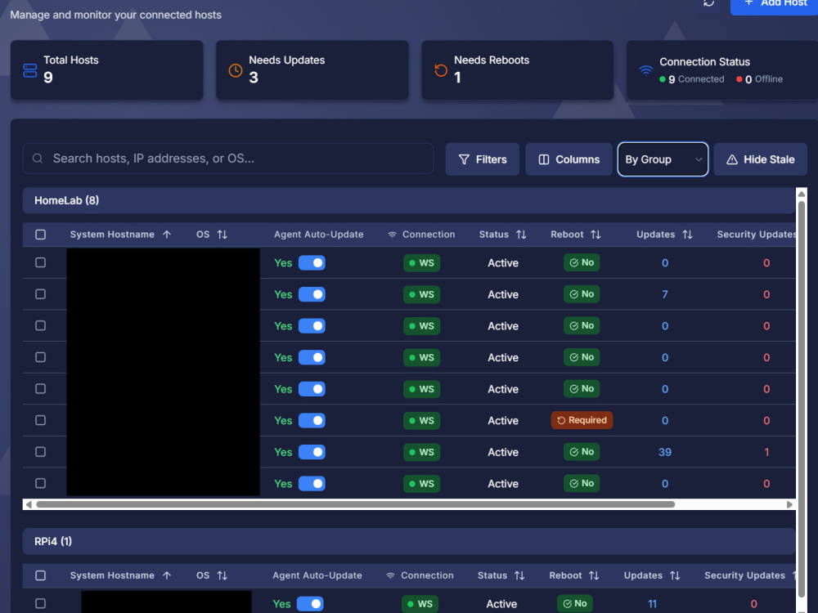Click the Required reboot badge

click(x=582, y=420)
